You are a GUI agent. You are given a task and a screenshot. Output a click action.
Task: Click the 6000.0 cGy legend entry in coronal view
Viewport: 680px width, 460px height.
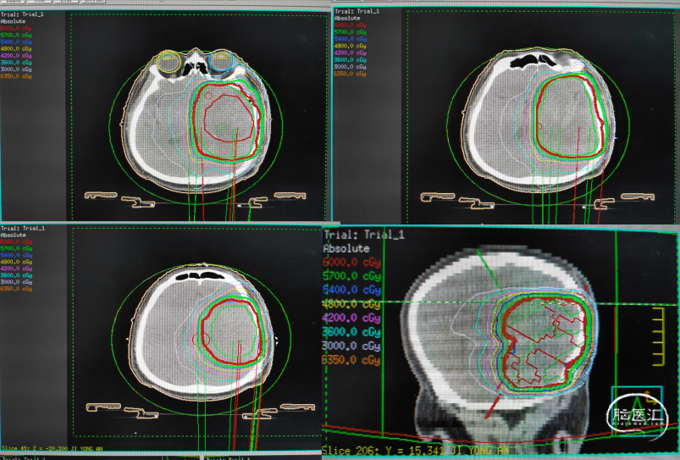(351, 263)
